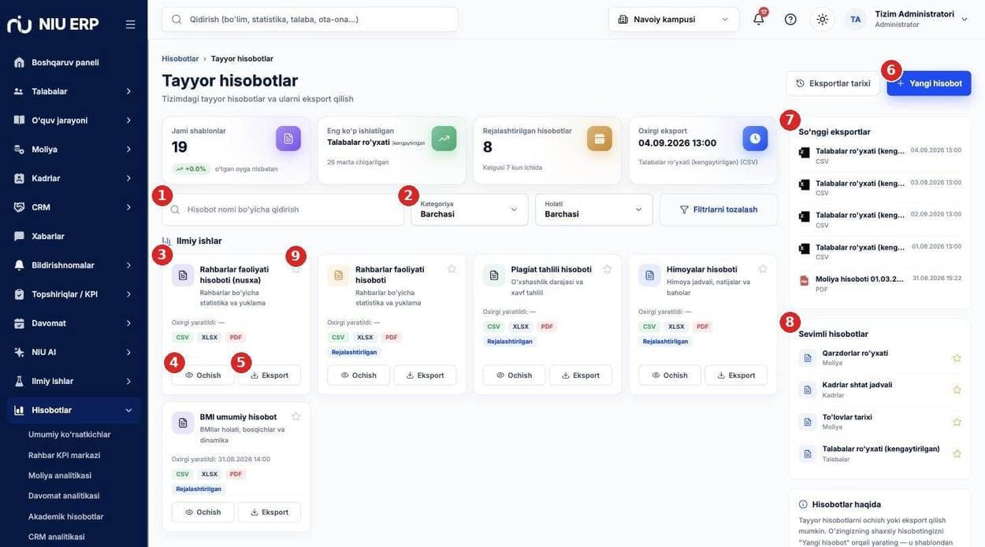Switch the theme using the sun icon

tap(823, 19)
